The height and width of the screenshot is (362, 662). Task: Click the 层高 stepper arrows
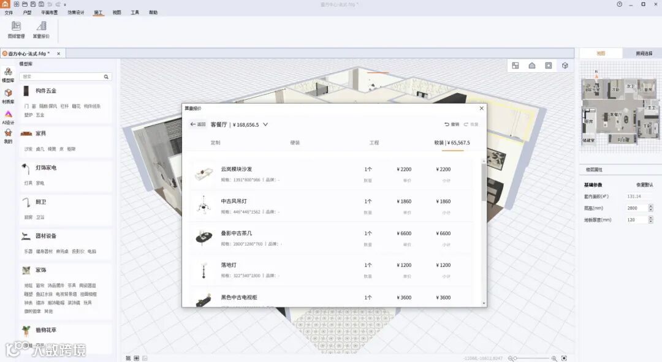click(x=650, y=208)
